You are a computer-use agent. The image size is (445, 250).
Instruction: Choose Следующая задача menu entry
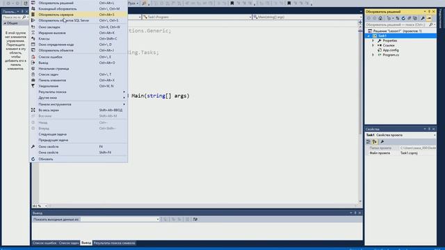(79, 134)
